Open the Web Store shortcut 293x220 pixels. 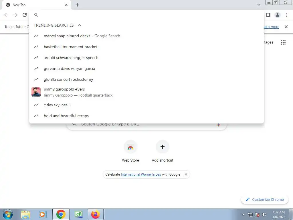pos(130,151)
